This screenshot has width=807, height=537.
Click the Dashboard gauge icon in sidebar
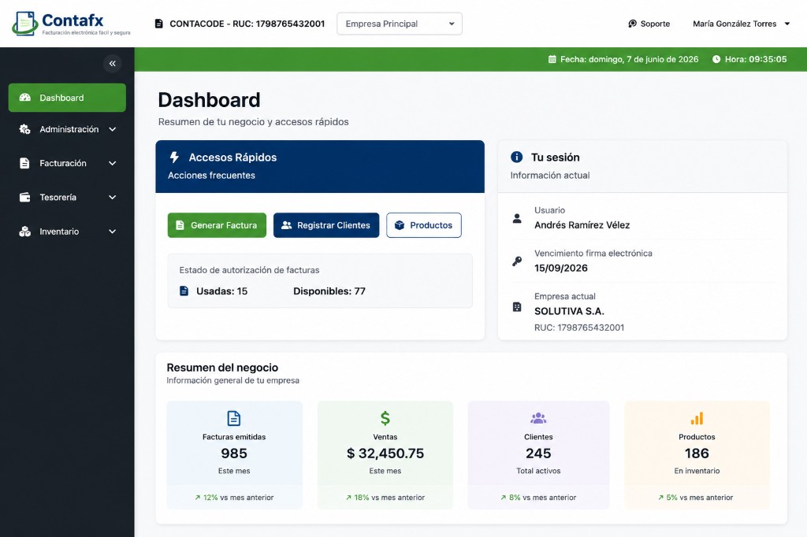[x=24, y=98]
